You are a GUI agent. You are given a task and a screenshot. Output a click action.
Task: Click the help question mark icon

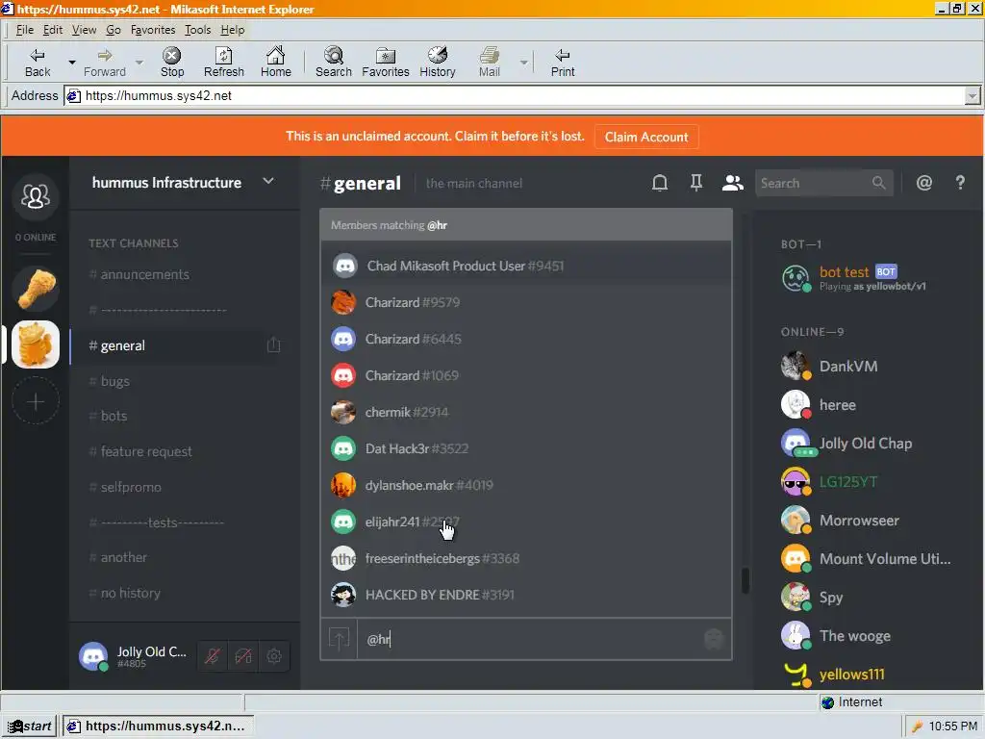pos(960,183)
